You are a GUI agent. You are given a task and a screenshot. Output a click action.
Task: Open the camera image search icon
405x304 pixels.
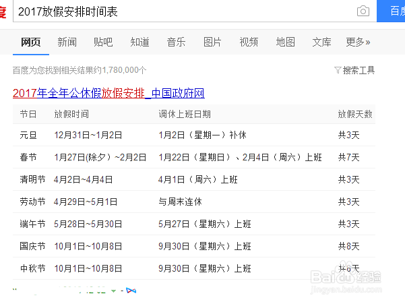(363, 11)
